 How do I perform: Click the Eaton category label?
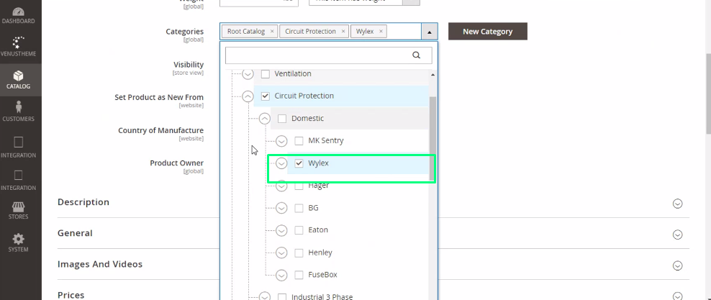318,229
